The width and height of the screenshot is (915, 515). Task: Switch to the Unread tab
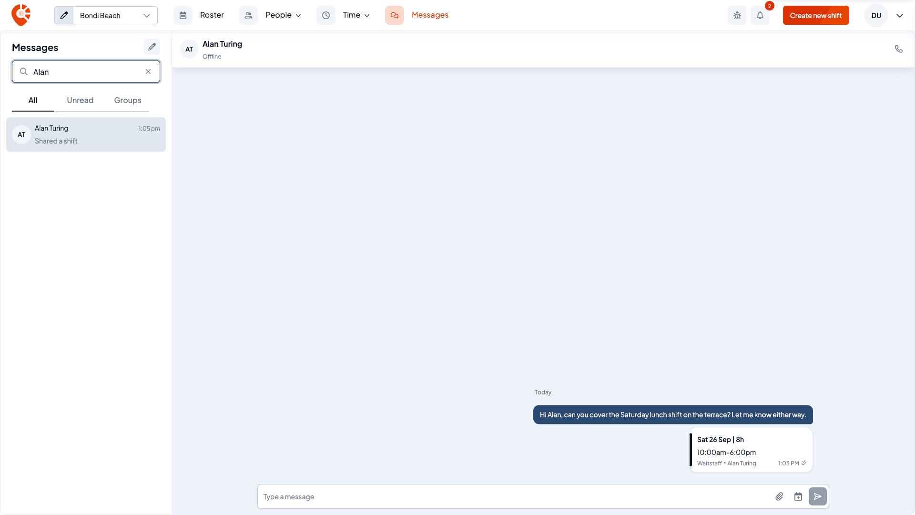pyautogui.click(x=80, y=100)
